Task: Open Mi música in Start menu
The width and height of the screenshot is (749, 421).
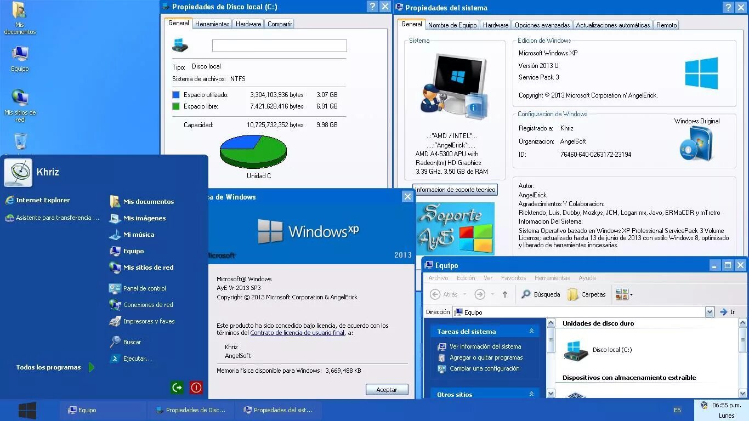Action: point(132,235)
